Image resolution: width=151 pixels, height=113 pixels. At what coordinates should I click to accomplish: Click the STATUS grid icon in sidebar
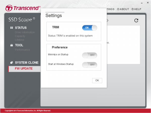point(11,28)
